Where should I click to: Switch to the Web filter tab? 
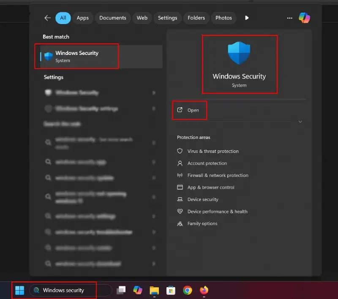pos(142,18)
